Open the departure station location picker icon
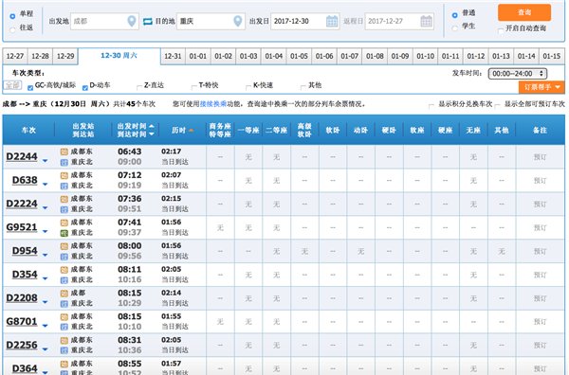569x375 pixels. pos(132,21)
